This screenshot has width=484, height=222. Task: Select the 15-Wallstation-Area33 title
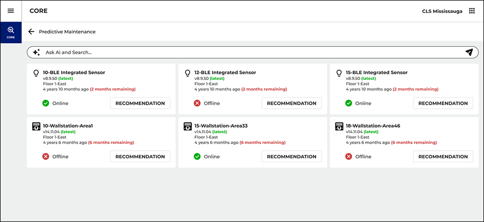tap(220, 126)
